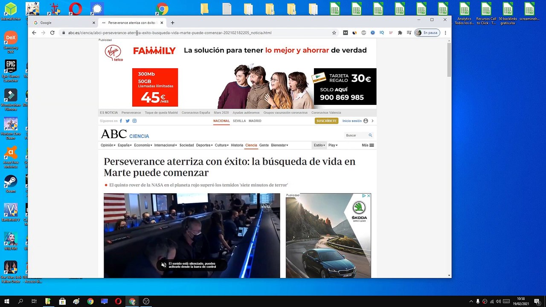Expand the Economía dropdown

(143, 145)
